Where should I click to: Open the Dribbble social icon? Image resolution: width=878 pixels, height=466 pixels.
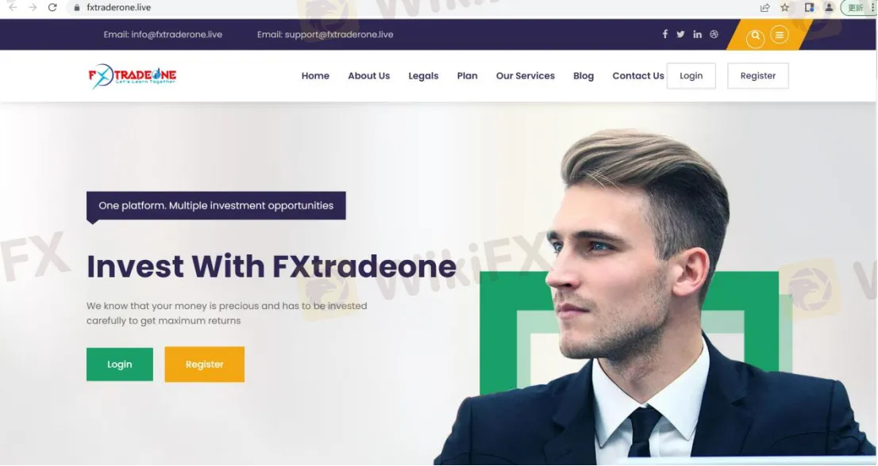(714, 34)
